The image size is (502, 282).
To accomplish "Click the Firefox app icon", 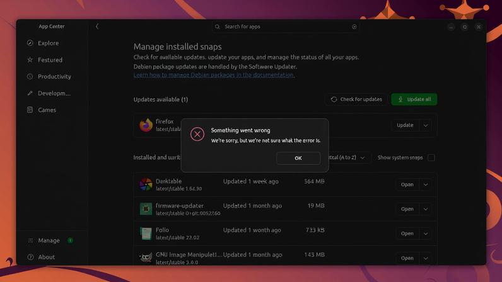I will pyautogui.click(x=146, y=125).
